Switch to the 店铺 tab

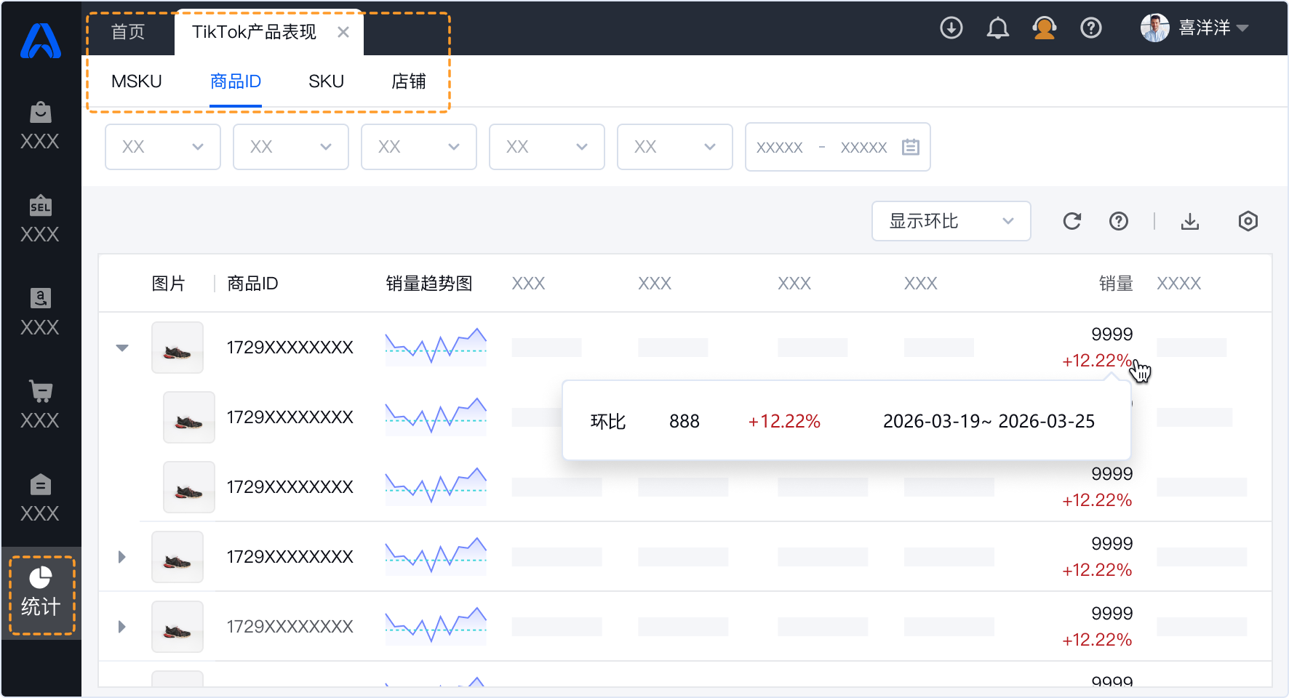pos(409,81)
